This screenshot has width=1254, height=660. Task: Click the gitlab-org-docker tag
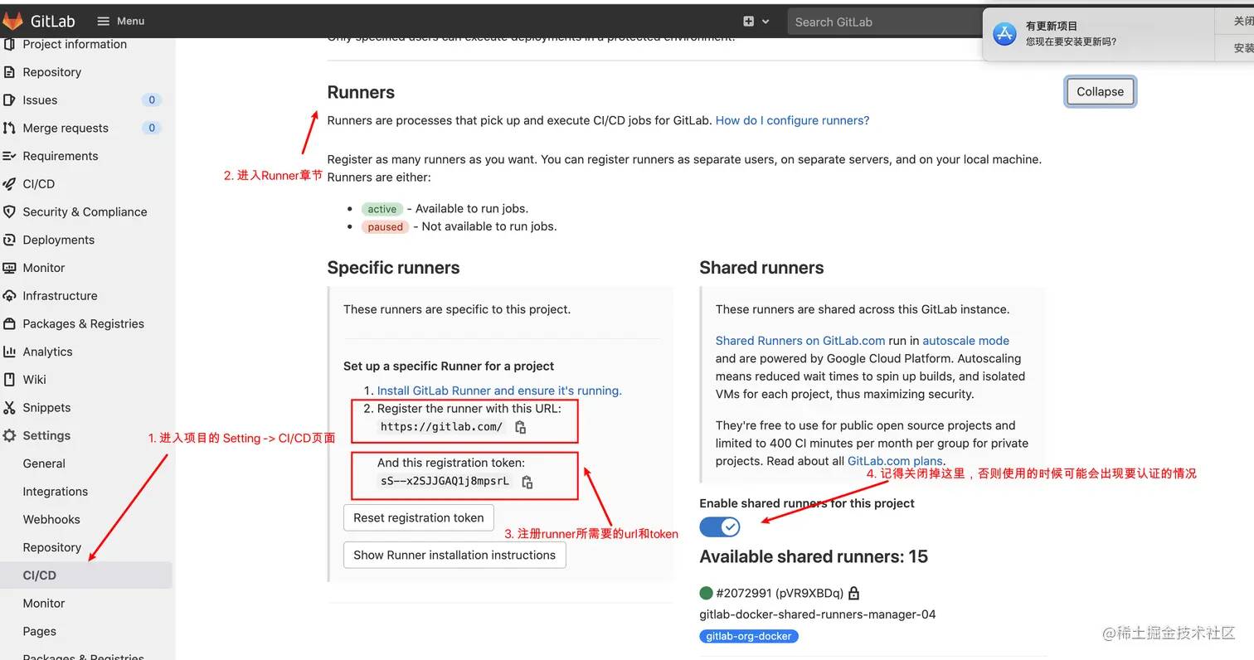click(749, 637)
